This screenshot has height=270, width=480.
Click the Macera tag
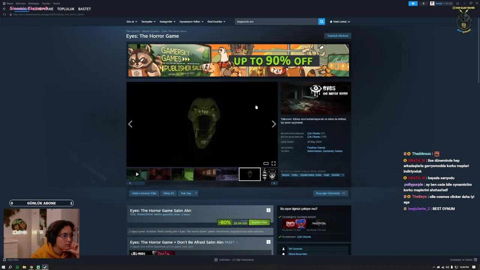point(285,175)
